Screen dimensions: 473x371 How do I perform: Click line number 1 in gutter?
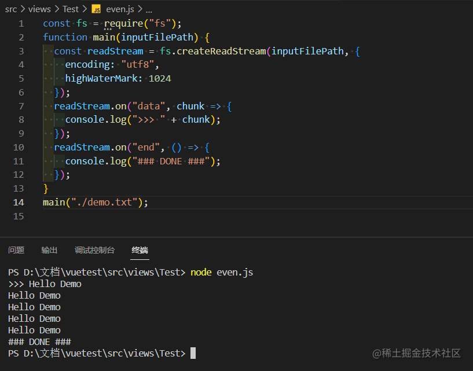[x=21, y=24]
